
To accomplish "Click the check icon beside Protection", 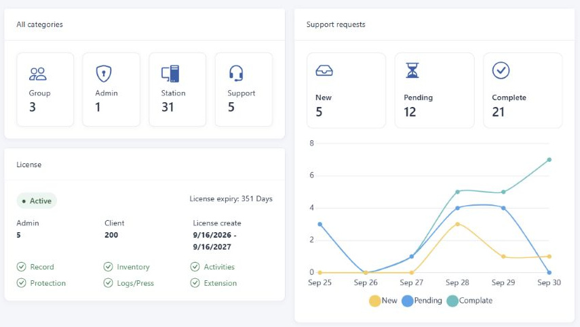I will pos(22,283).
